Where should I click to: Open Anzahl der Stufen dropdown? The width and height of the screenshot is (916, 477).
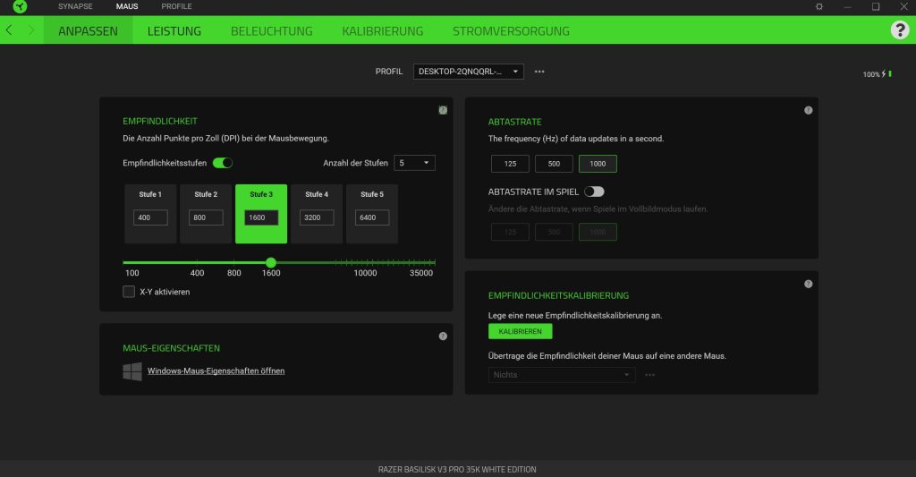click(x=415, y=163)
